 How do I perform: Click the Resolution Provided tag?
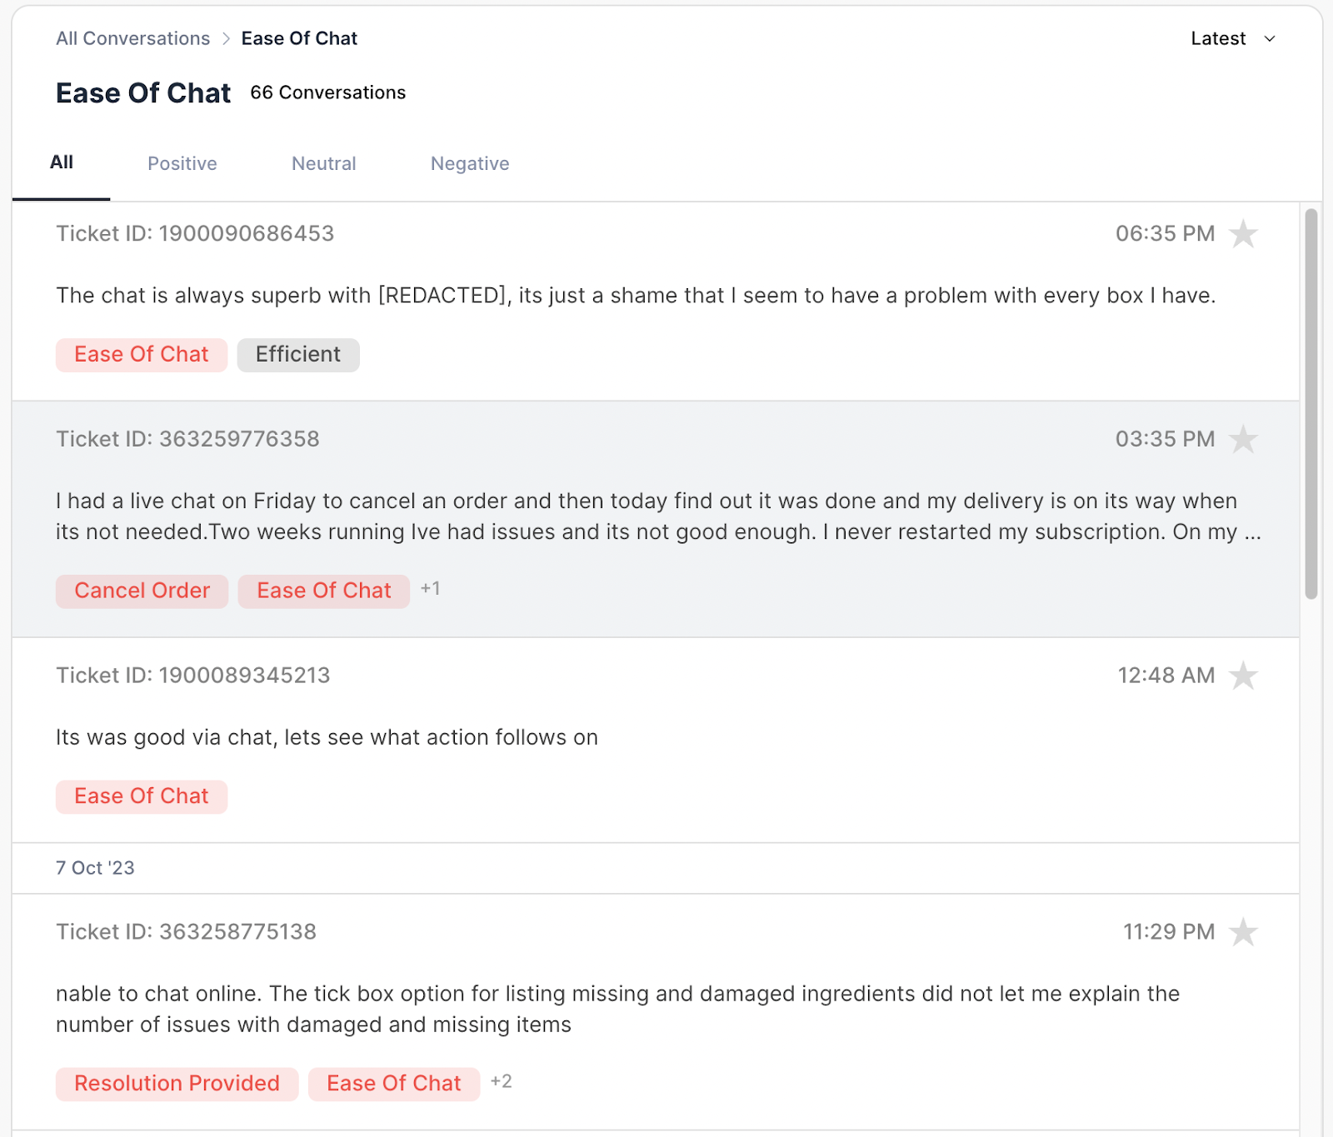pyautogui.click(x=176, y=1083)
